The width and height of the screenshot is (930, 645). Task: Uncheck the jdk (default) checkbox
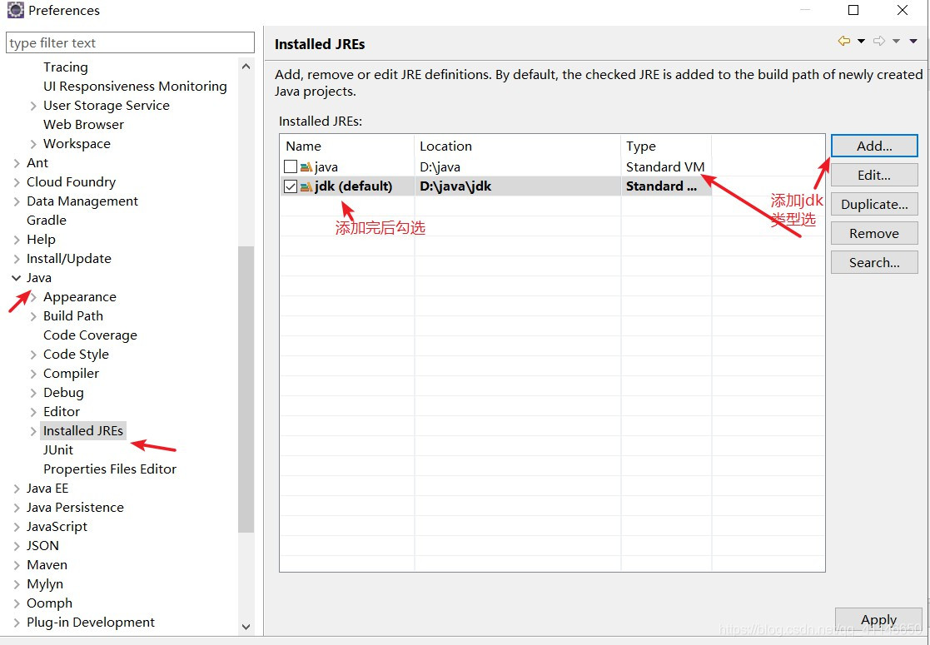pyautogui.click(x=290, y=186)
